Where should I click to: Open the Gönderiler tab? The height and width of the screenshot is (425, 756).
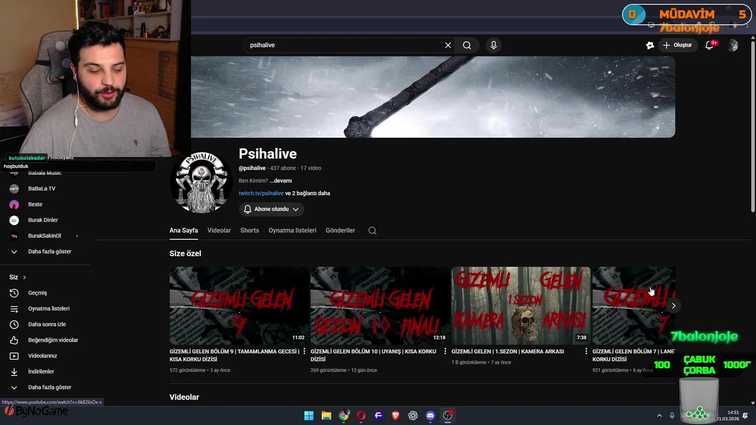tap(340, 230)
